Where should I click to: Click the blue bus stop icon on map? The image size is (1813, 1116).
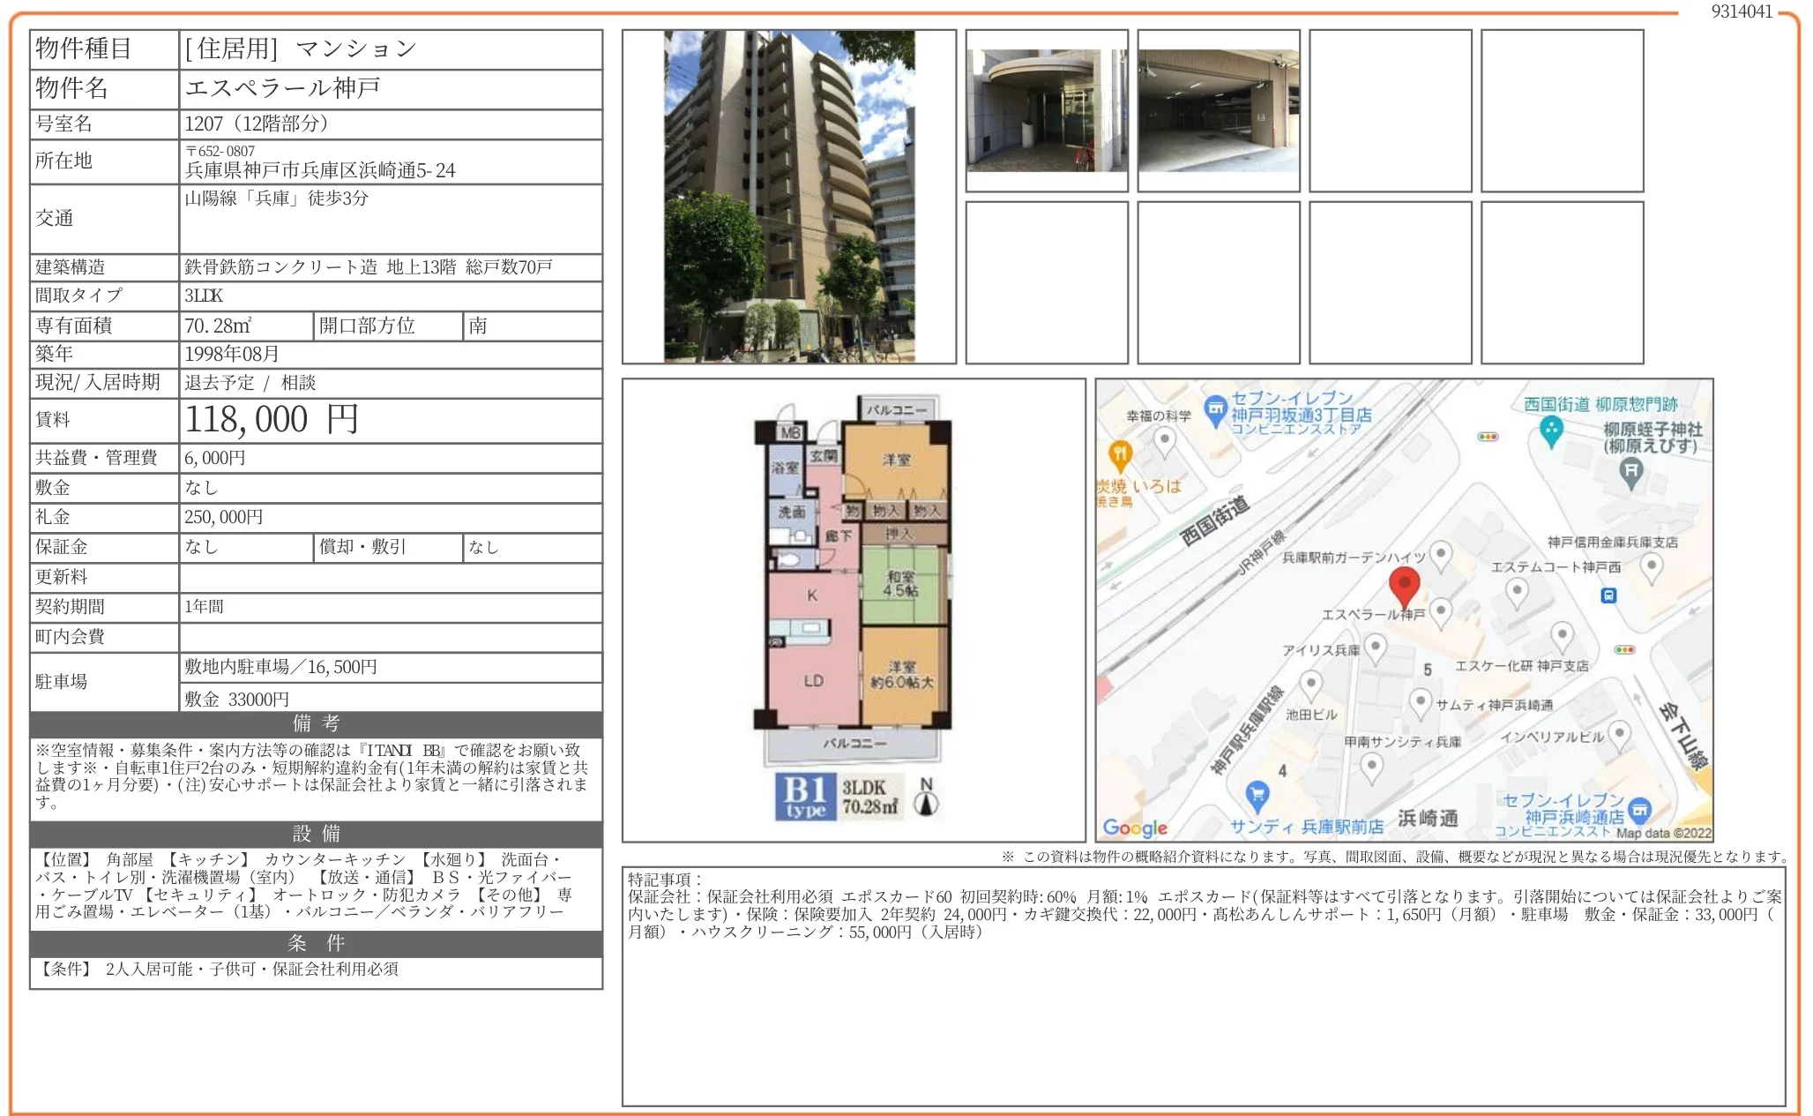click(1608, 595)
